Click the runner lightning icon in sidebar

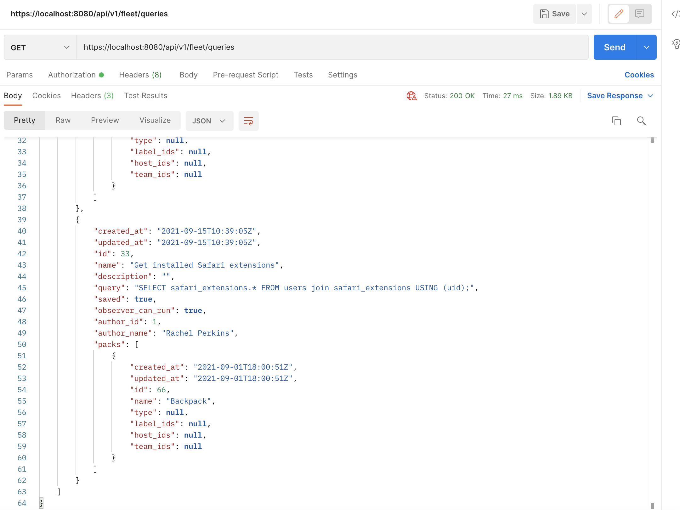coord(676,44)
